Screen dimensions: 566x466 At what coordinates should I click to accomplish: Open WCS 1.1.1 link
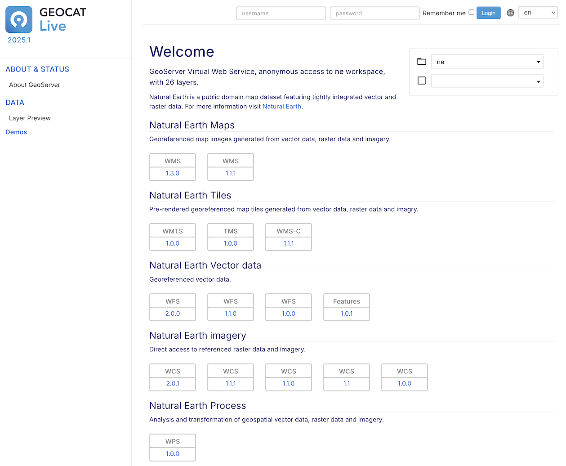click(231, 384)
